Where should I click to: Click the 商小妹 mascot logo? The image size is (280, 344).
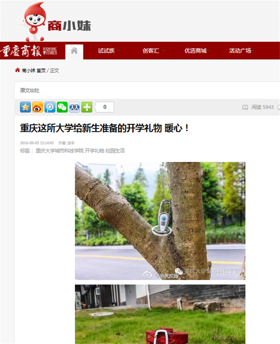56,22
